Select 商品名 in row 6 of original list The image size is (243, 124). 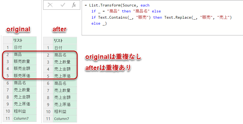(x=24, y=83)
